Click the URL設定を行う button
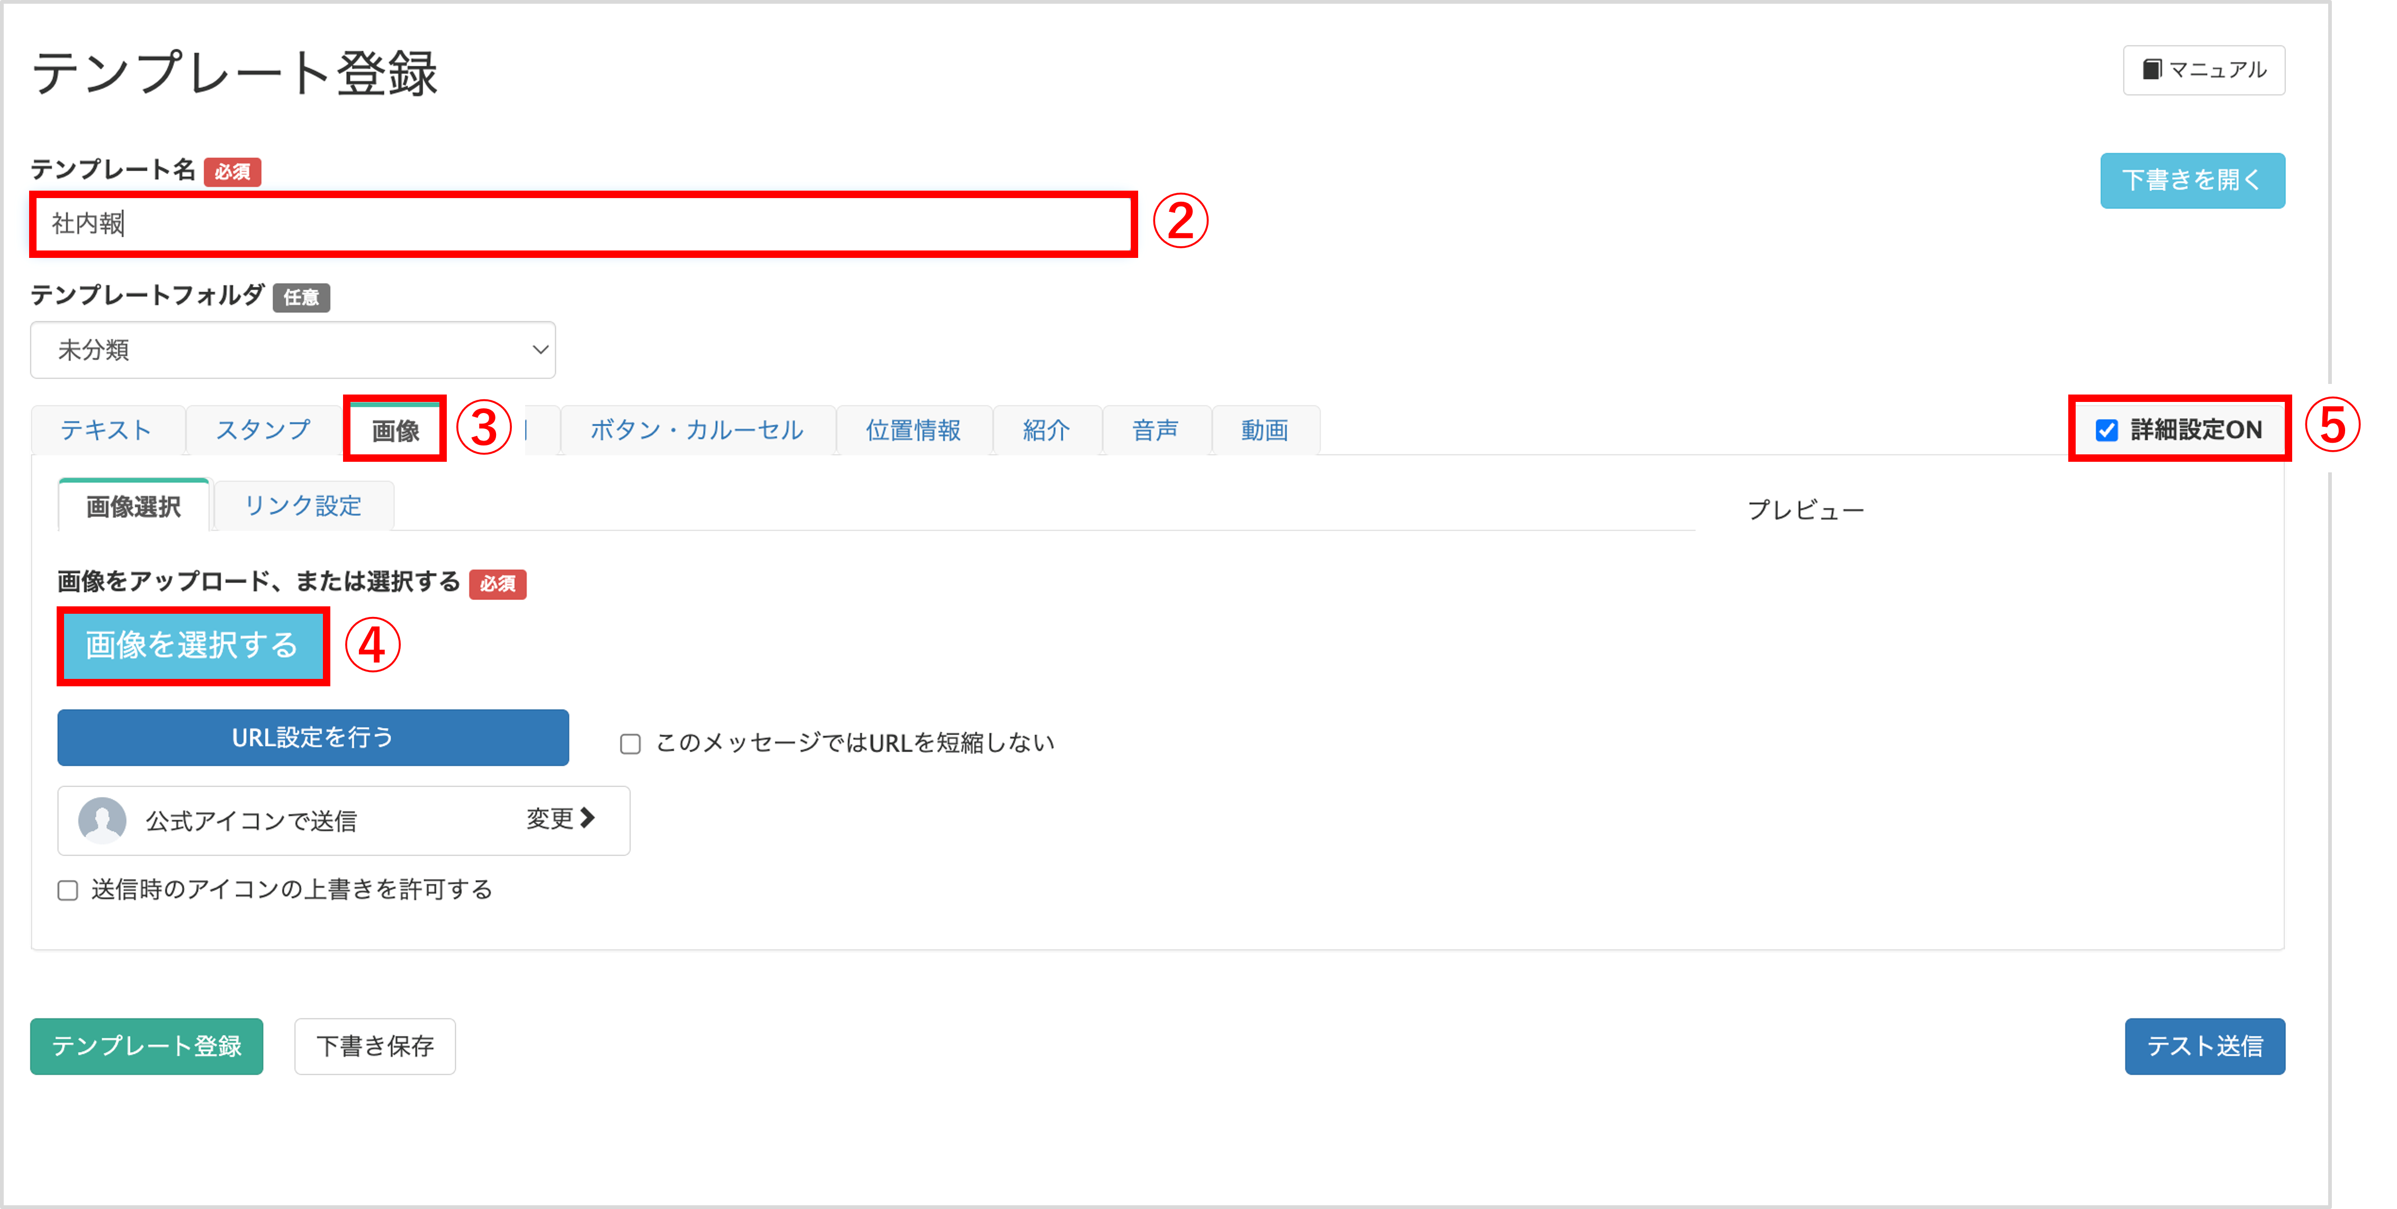This screenshot has height=1209, width=2397. tap(313, 738)
